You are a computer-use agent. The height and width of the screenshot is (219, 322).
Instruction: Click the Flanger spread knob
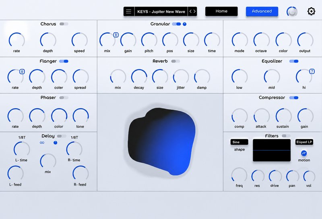coord(81,77)
